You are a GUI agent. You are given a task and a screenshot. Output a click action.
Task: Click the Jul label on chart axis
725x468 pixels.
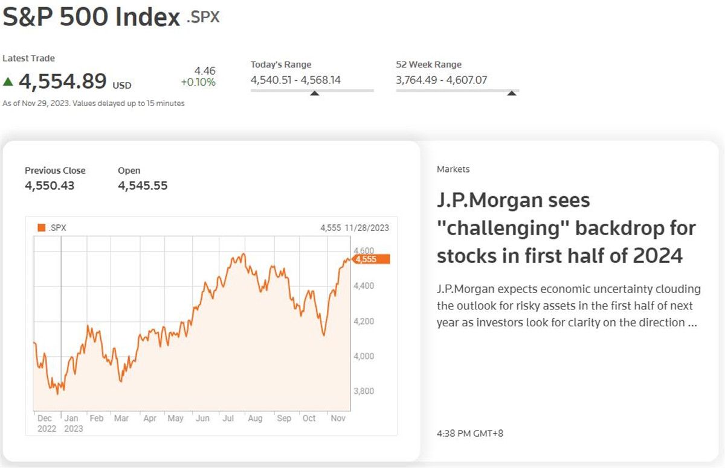228,418
